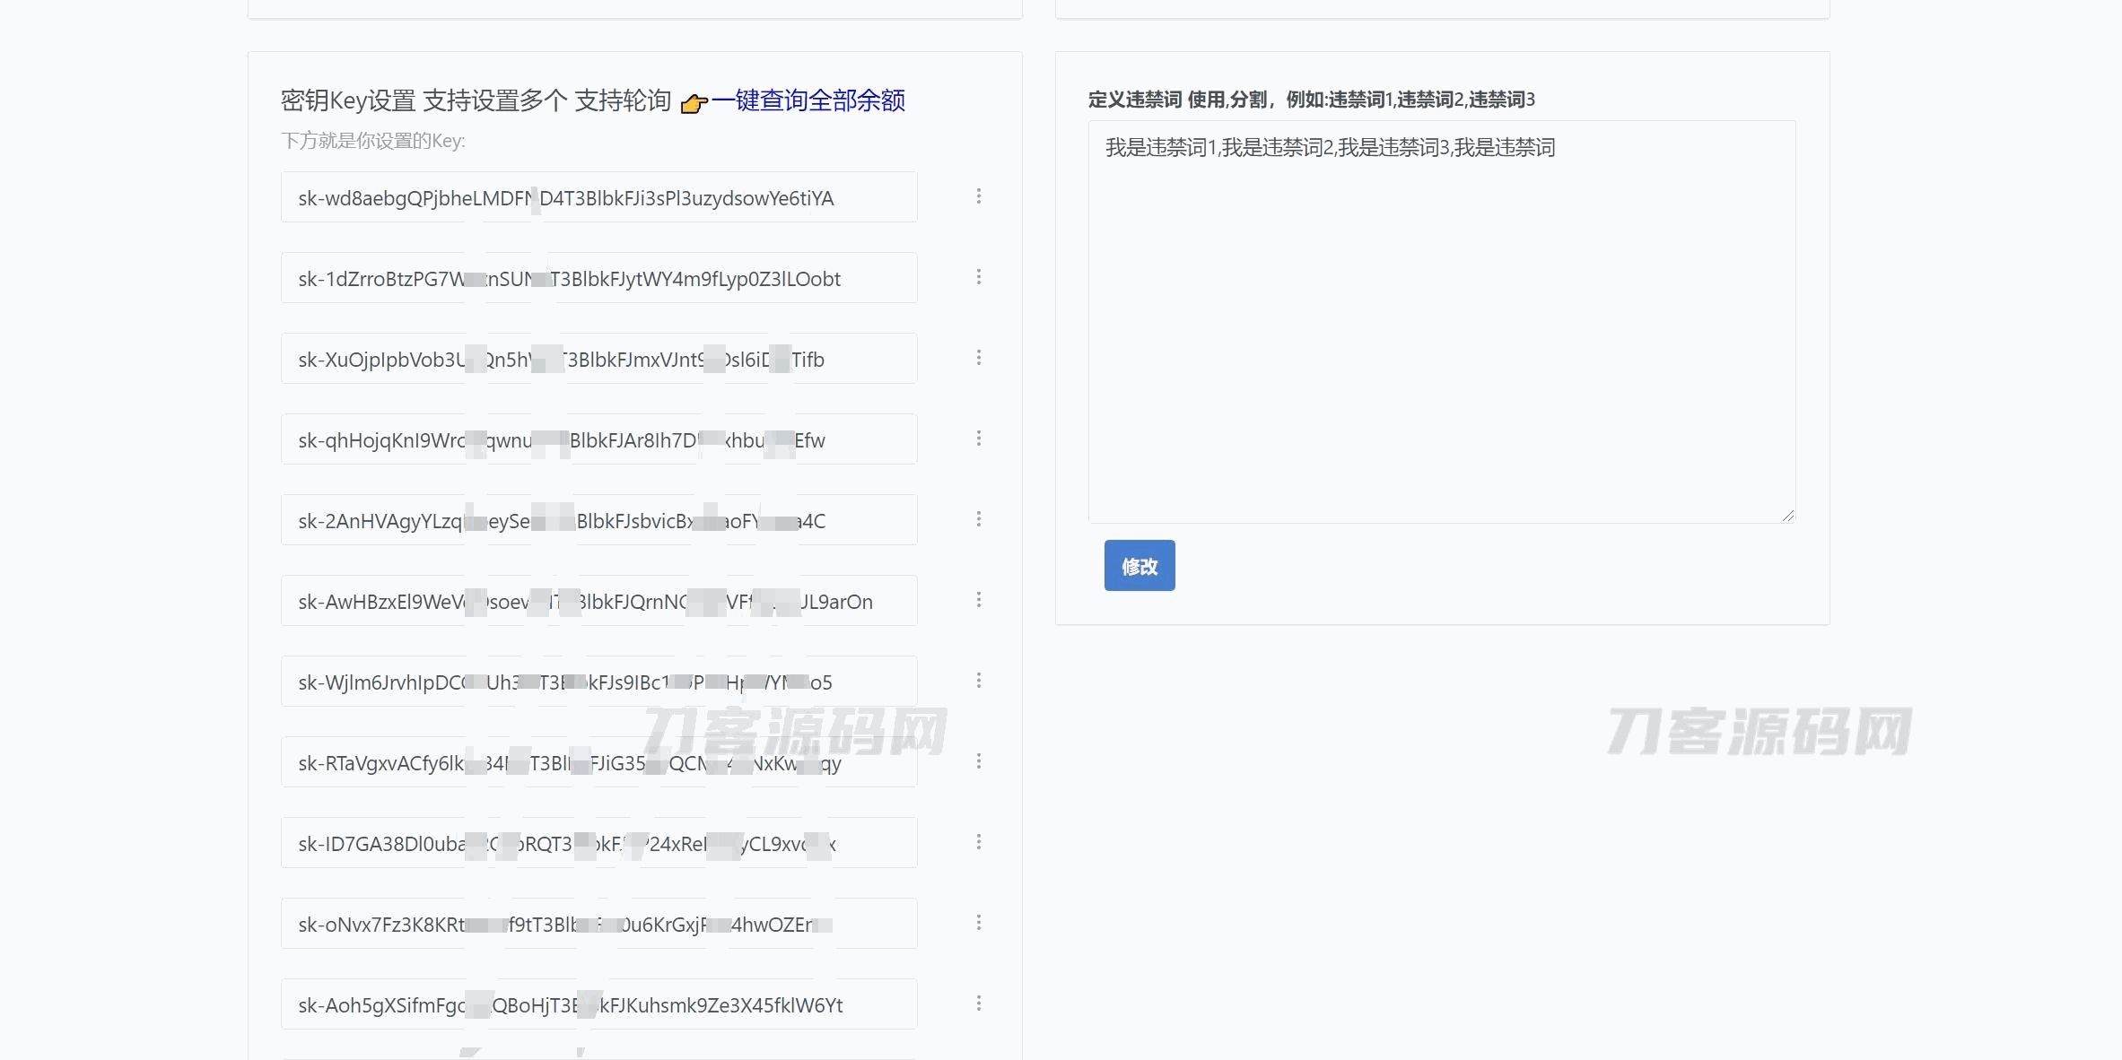Open options menu for sk-XuOjpIpbVob key

(x=978, y=358)
